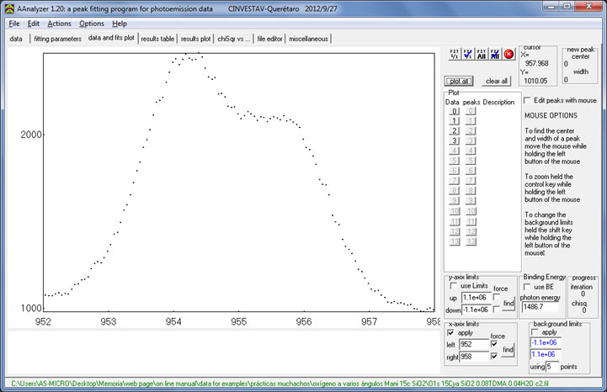Image resolution: width=607 pixels, height=392 pixels.
Task: Enable the Edit peaks with mouse checkbox
Action: [x=528, y=100]
